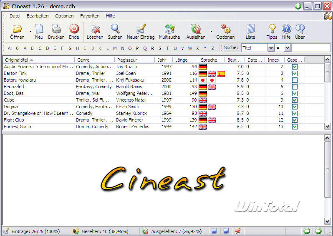Click the Gesehen status bar icon

click(x=76, y=231)
